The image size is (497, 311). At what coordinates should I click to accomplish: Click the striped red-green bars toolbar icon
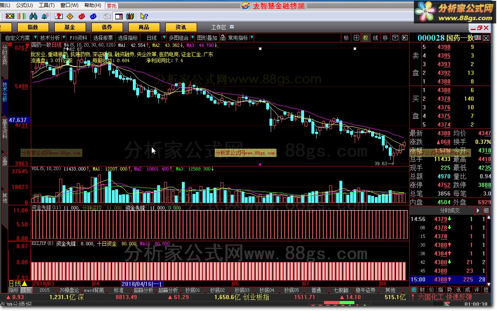pos(21,16)
